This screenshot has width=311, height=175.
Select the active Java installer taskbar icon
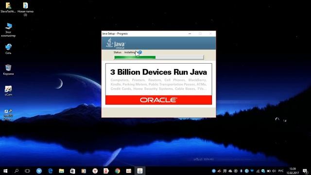[140, 171]
